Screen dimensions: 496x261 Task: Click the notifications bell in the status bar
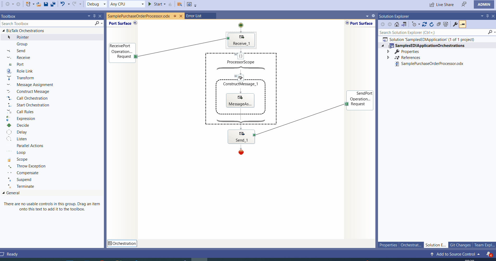[489, 254]
